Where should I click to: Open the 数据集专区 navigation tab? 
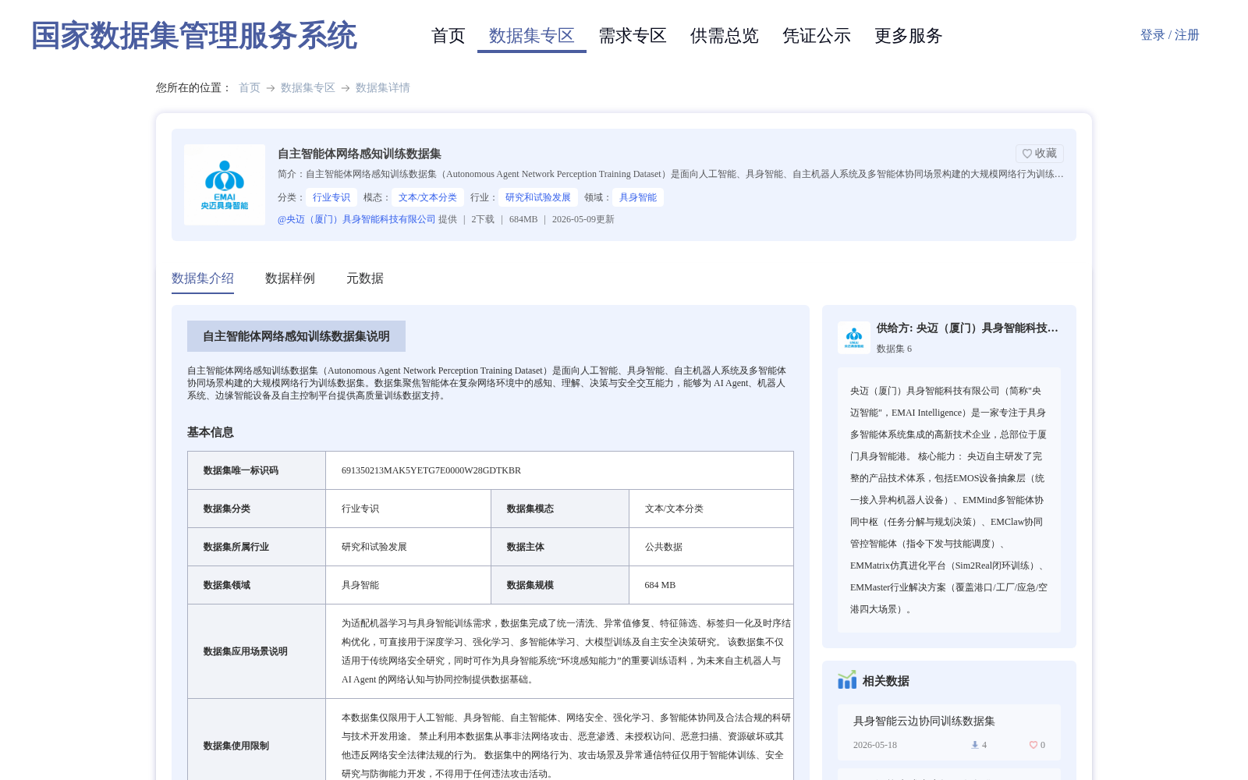point(532,36)
